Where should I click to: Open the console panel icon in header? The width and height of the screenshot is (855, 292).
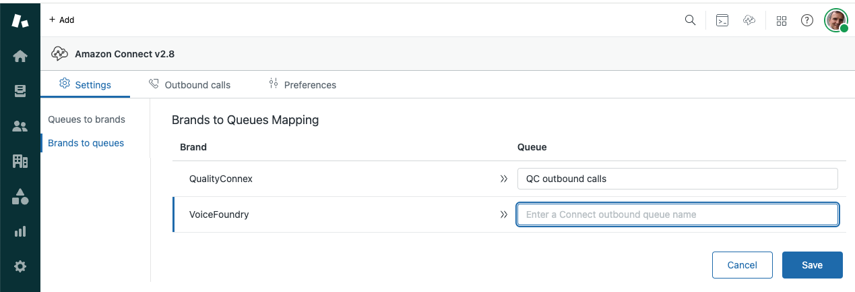(x=722, y=20)
